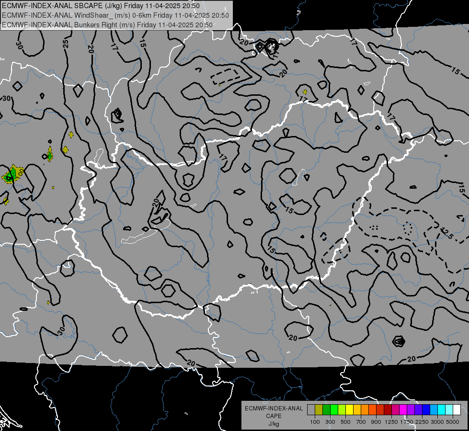Viewport: 469px width, 431px height.
Task: Click the legend value label 700
Action: [361, 422]
